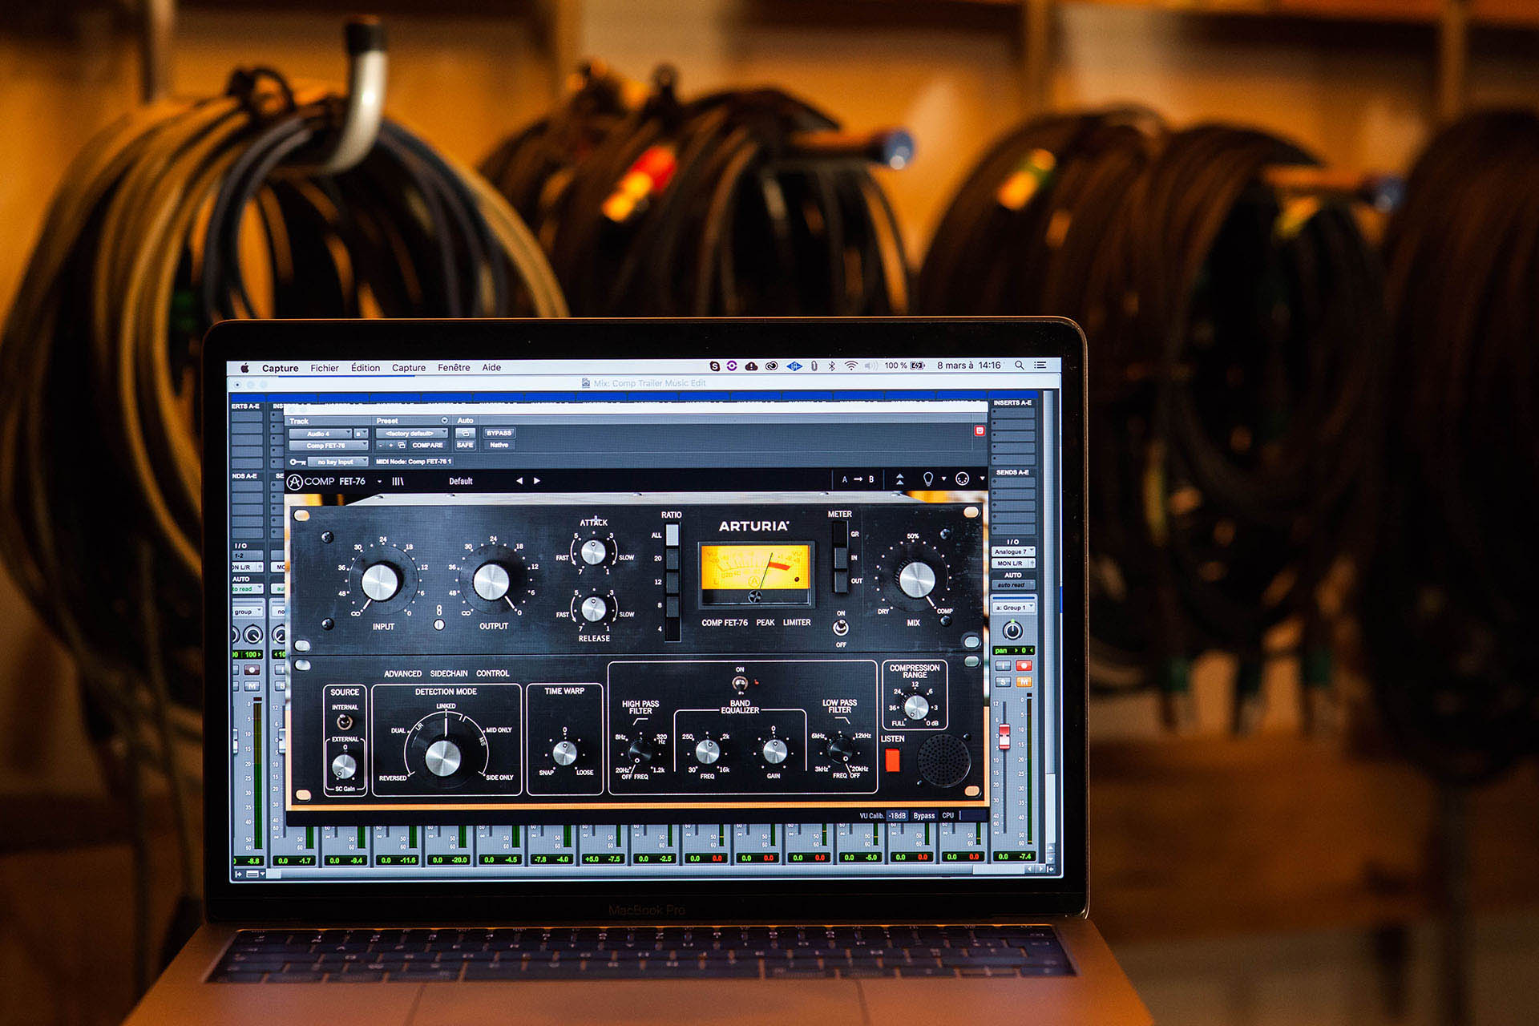Click the A to B copy button

click(x=858, y=479)
